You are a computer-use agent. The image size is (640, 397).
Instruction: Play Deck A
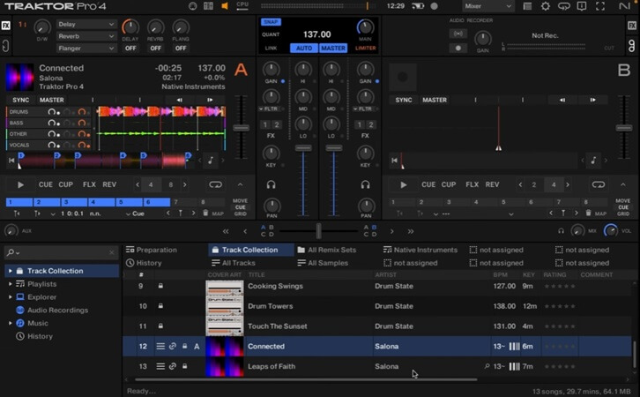pyautogui.click(x=20, y=185)
